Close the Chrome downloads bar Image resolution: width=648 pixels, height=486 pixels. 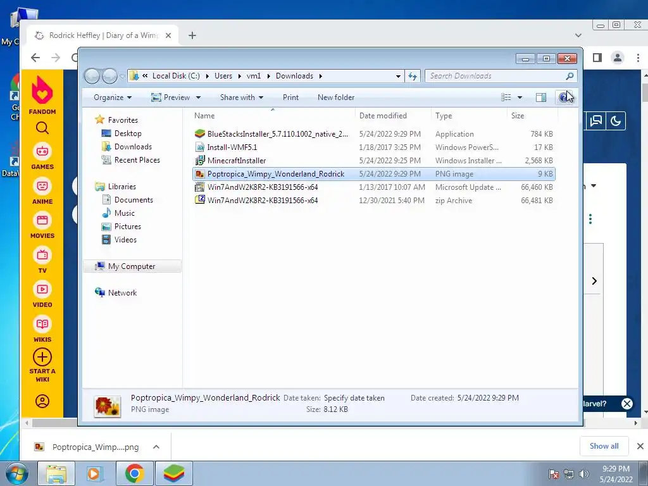(640, 446)
